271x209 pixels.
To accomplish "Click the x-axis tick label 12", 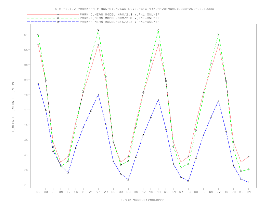I will 68,192.
